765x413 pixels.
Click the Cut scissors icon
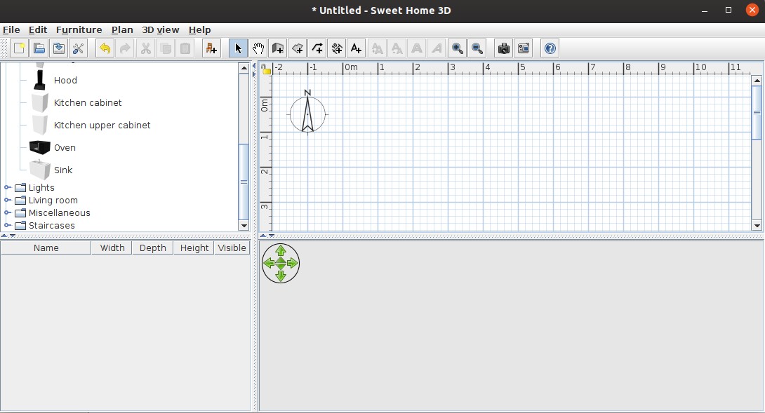click(145, 48)
